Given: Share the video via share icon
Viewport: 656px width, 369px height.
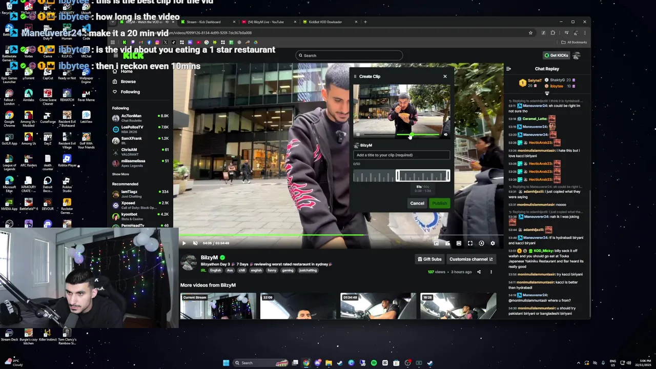Looking at the screenshot, I should click(479, 272).
